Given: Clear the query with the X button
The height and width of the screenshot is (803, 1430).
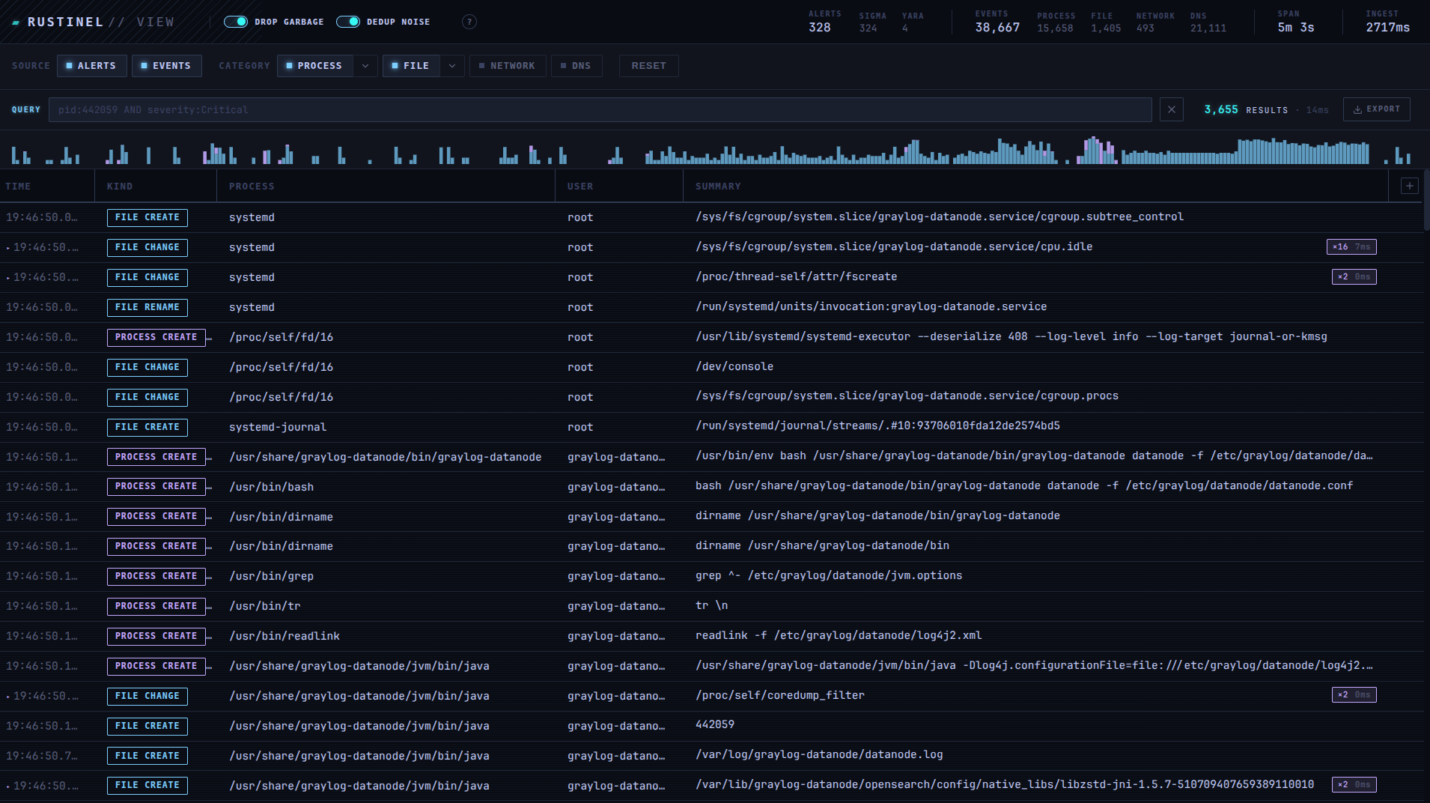Looking at the screenshot, I should tap(1172, 109).
